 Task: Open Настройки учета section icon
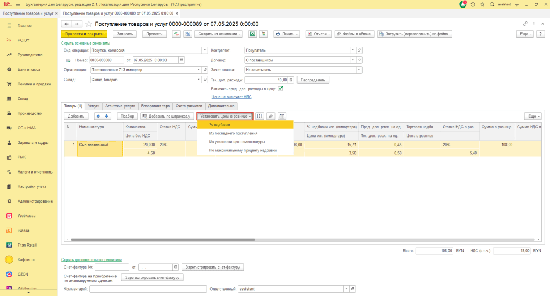click(x=9, y=186)
